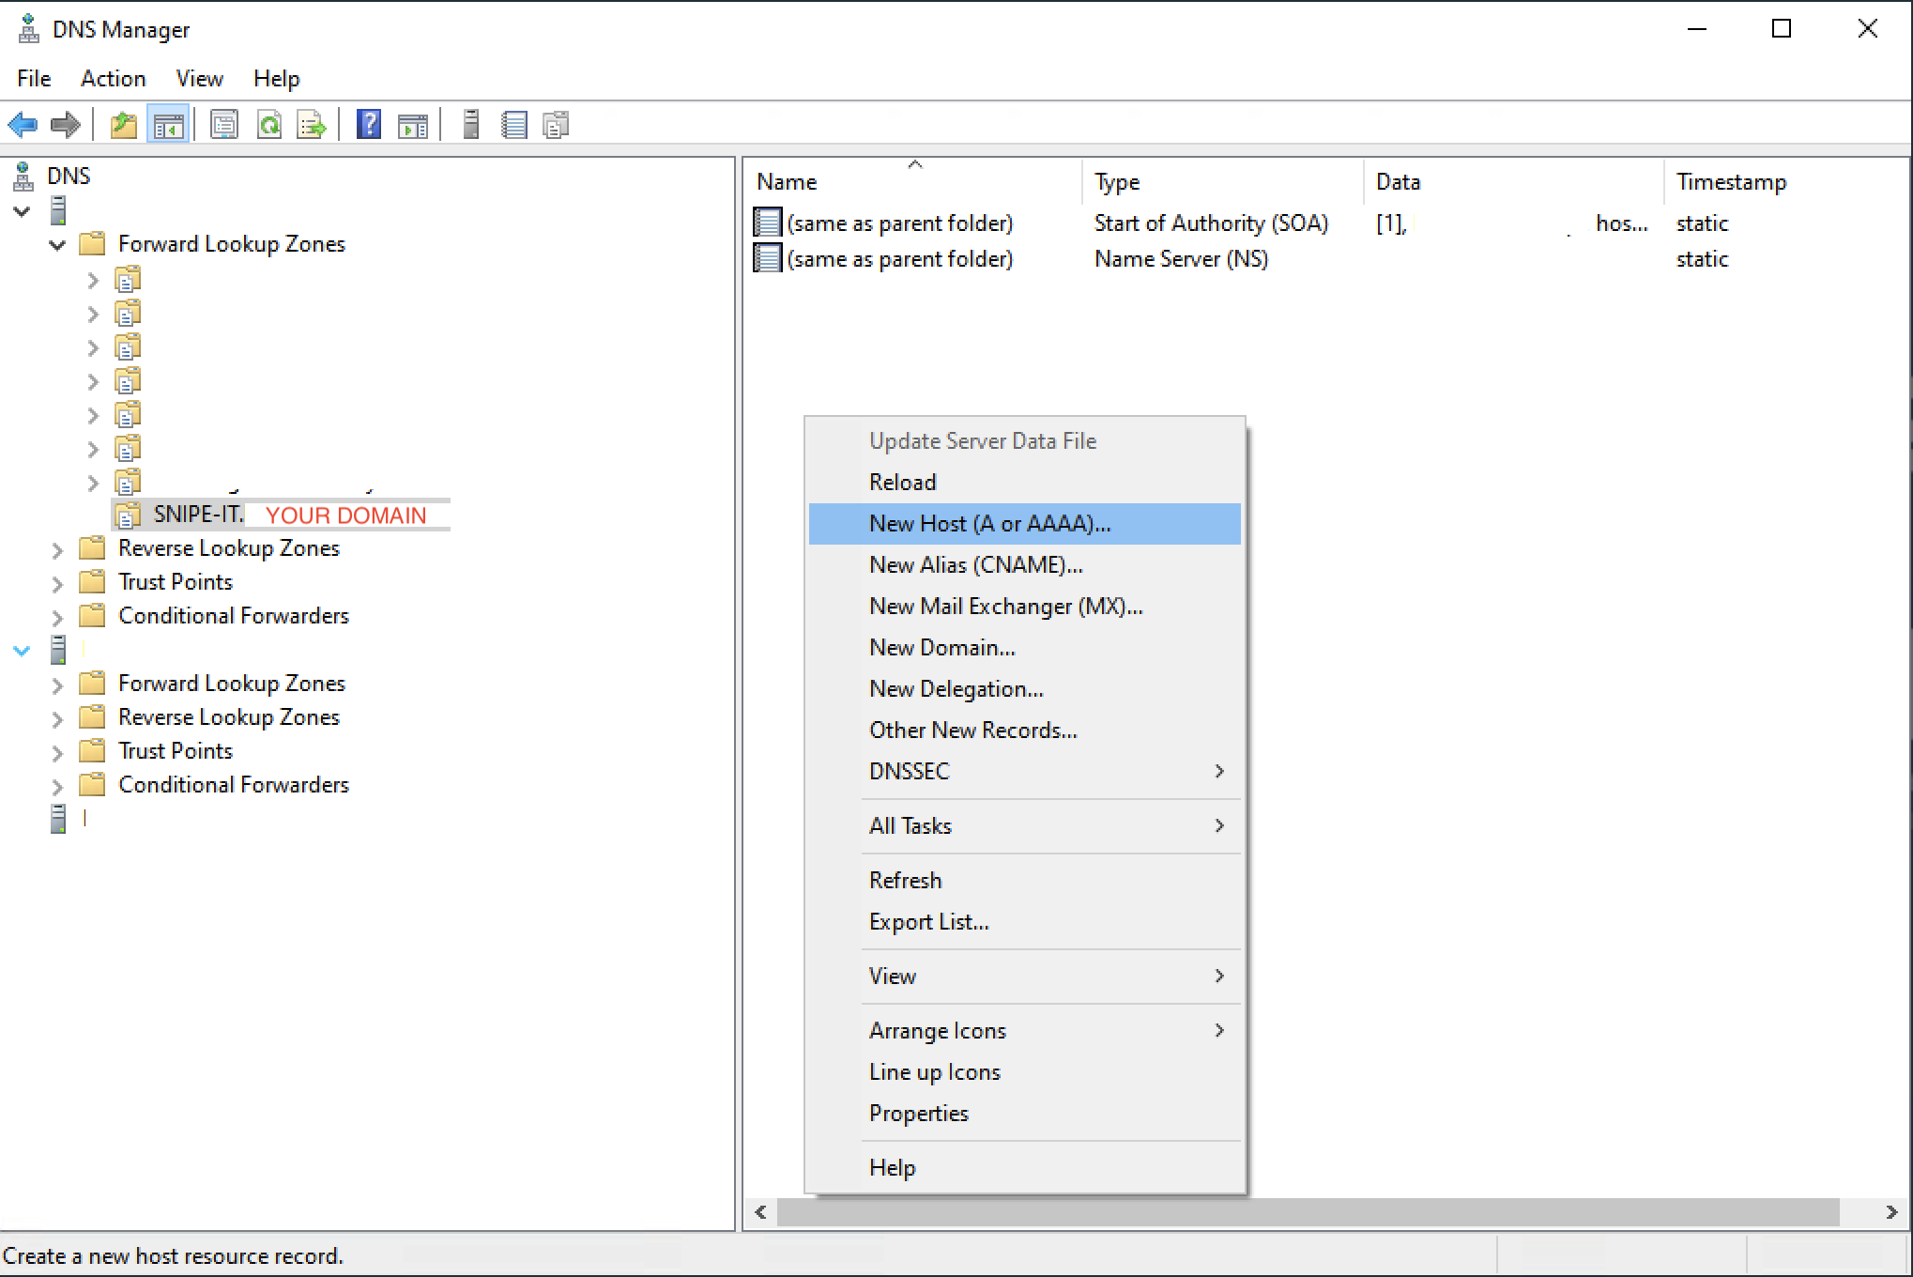This screenshot has height=1277, width=1913.
Task: Click the New Record notebook toolbar icon
Action: 514,125
